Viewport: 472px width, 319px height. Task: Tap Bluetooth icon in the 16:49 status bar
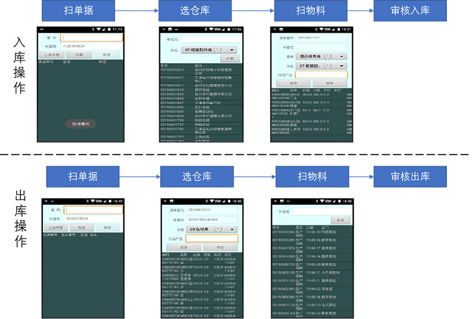click(88, 201)
